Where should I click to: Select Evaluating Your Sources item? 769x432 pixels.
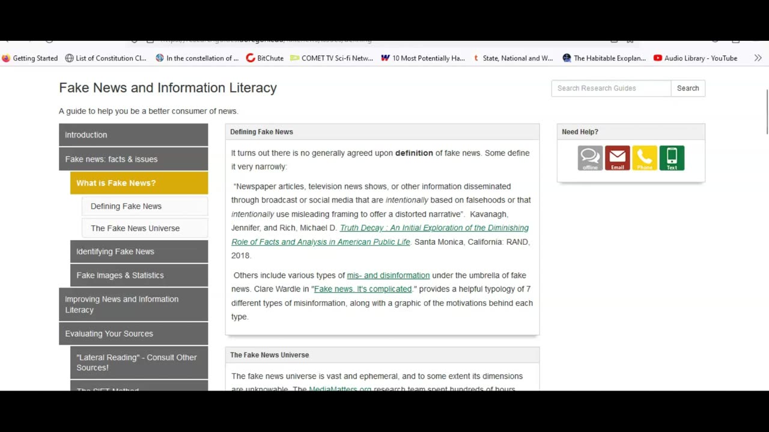(133, 334)
